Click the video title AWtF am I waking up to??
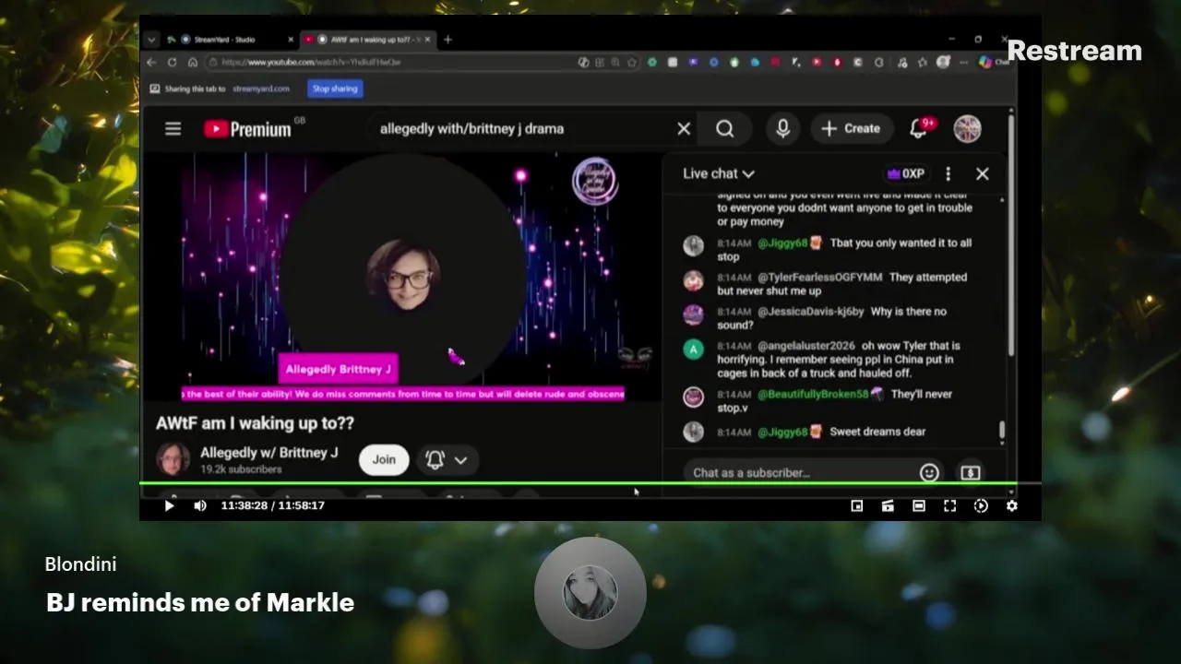1181x664 pixels. click(255, 423)
